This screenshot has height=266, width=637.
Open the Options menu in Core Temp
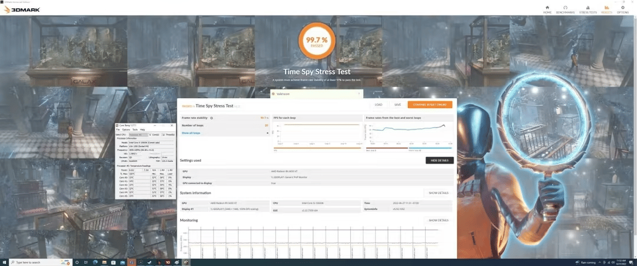click(126, 129)
